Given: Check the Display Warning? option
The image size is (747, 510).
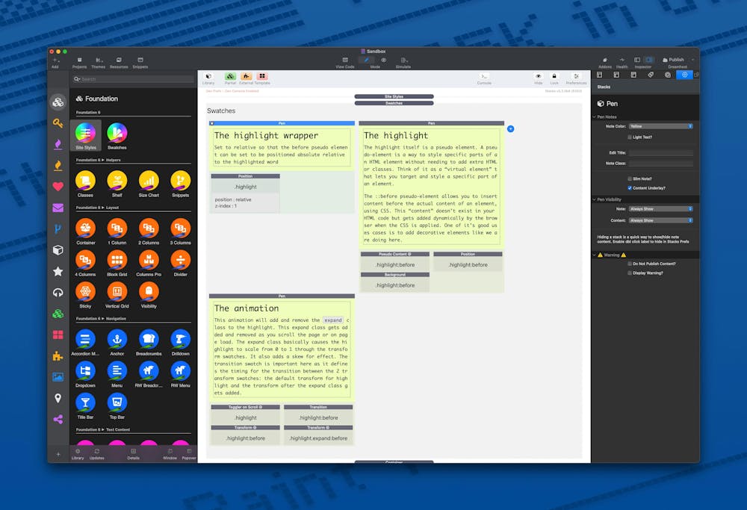Looking at the screenshot, I should coord(630,273).
